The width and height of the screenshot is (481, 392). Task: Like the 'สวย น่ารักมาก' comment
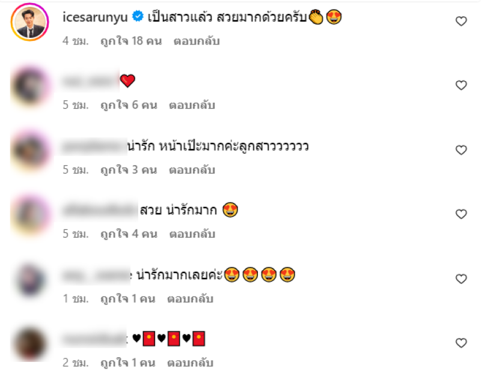461,214
